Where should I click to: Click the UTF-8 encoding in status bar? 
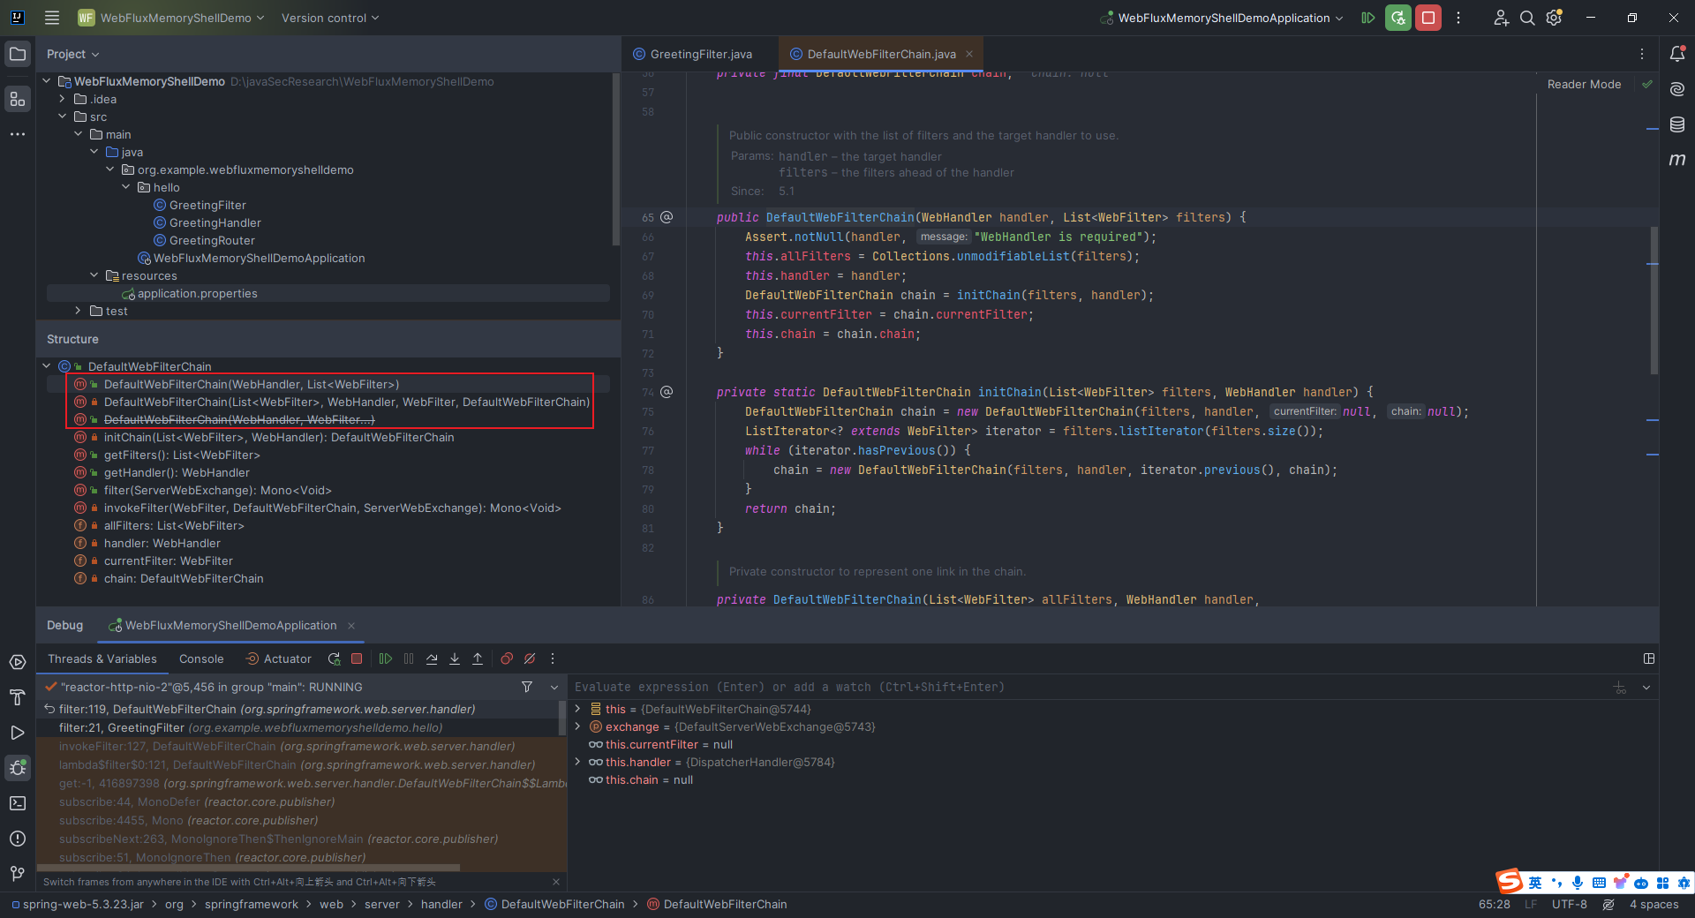tap(1570, 904)
